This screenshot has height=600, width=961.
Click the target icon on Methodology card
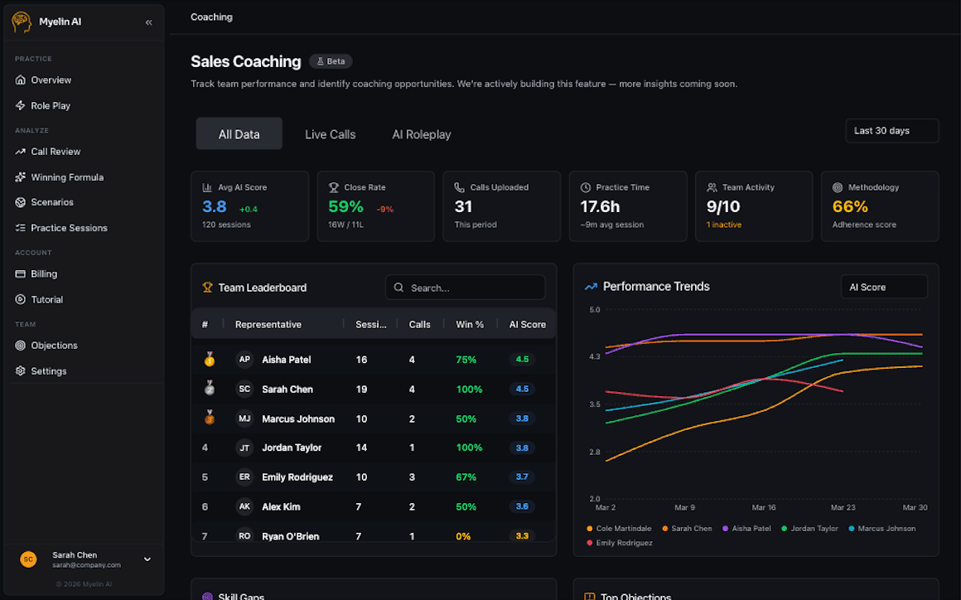838,187
